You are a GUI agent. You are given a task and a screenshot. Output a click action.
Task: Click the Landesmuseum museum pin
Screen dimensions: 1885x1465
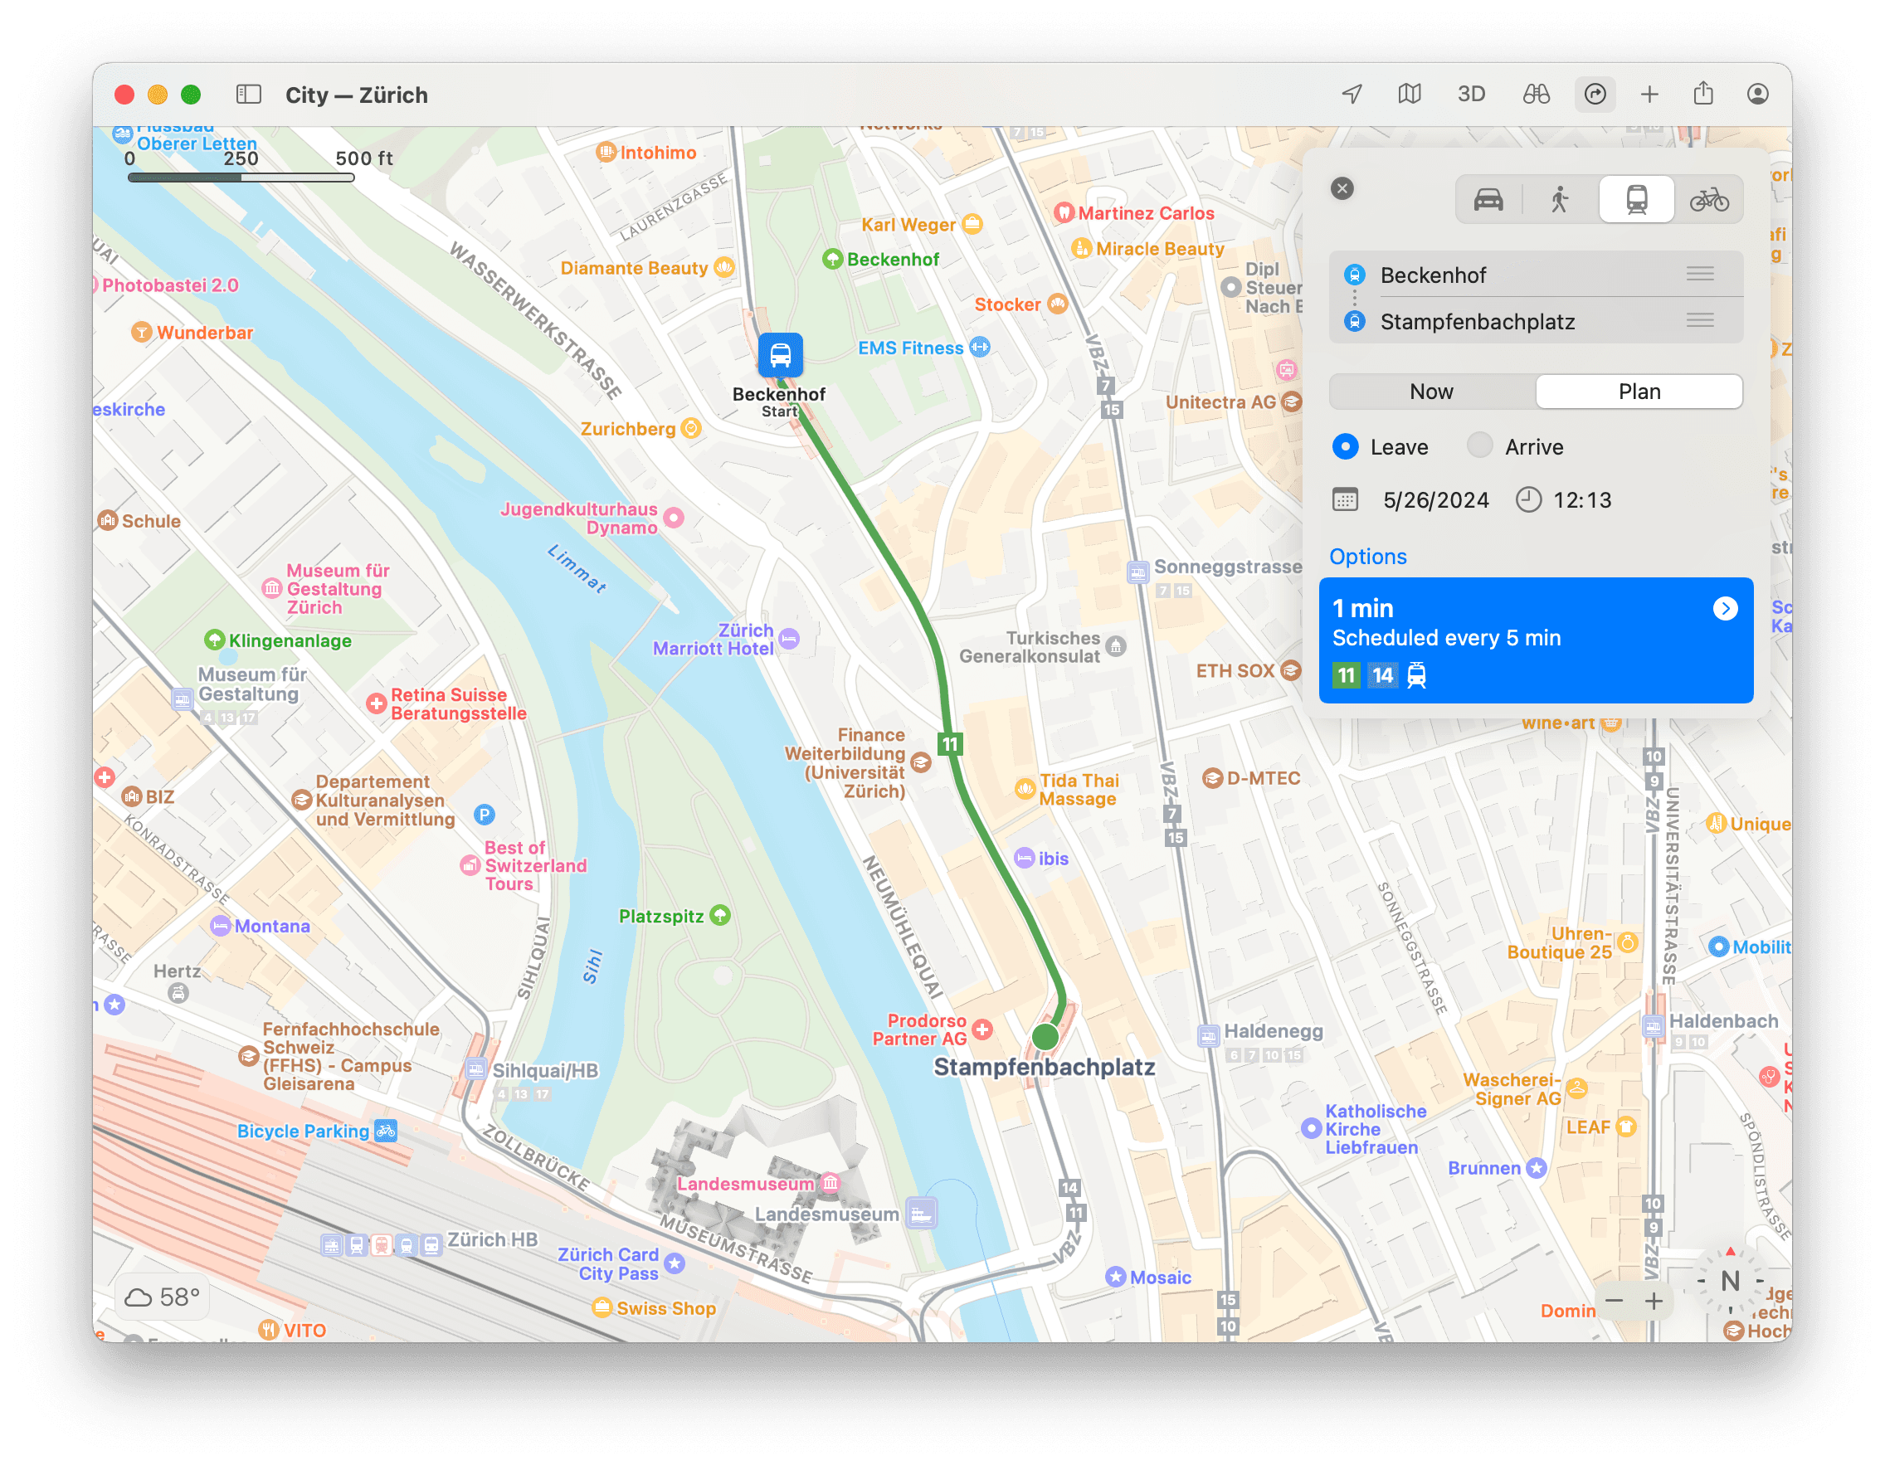point(830,1183)
